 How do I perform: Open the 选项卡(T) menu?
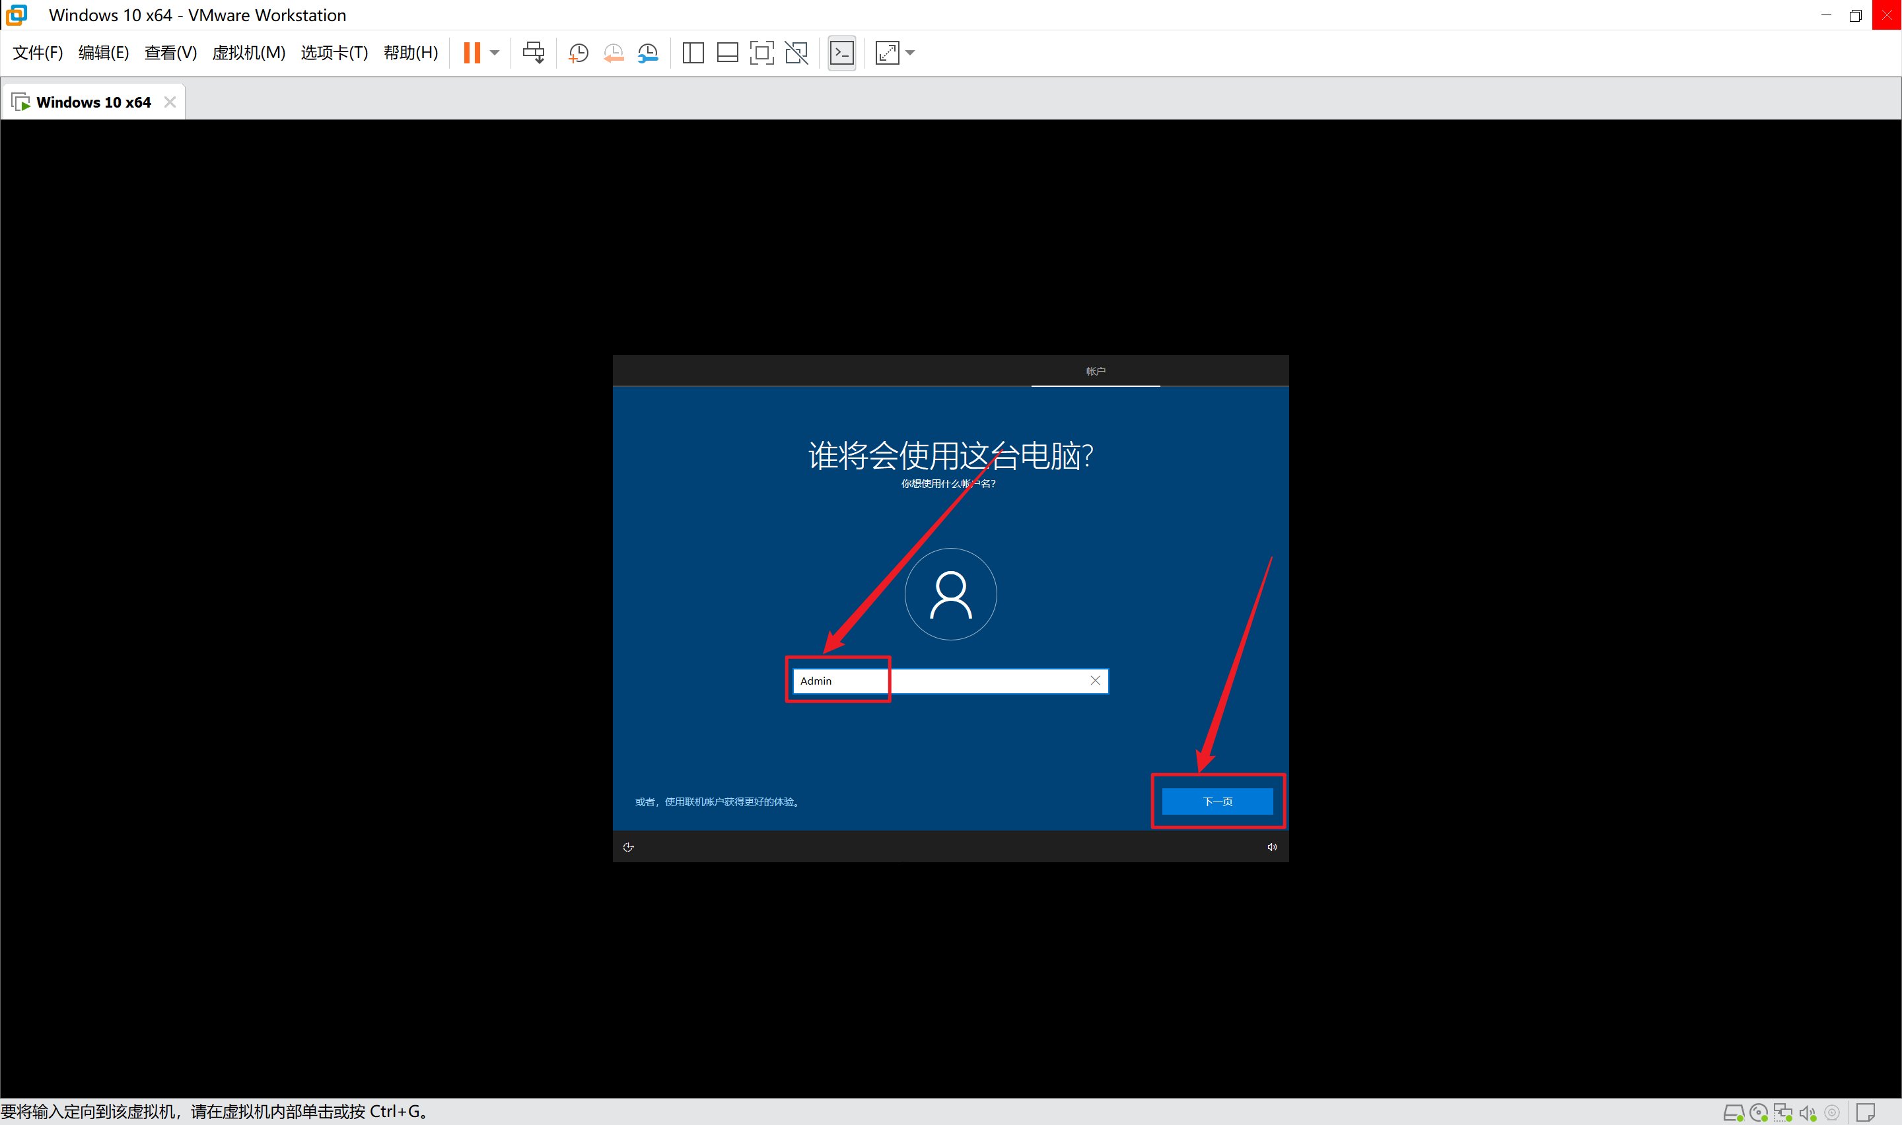pyautogui.click(x=334, y=52)
